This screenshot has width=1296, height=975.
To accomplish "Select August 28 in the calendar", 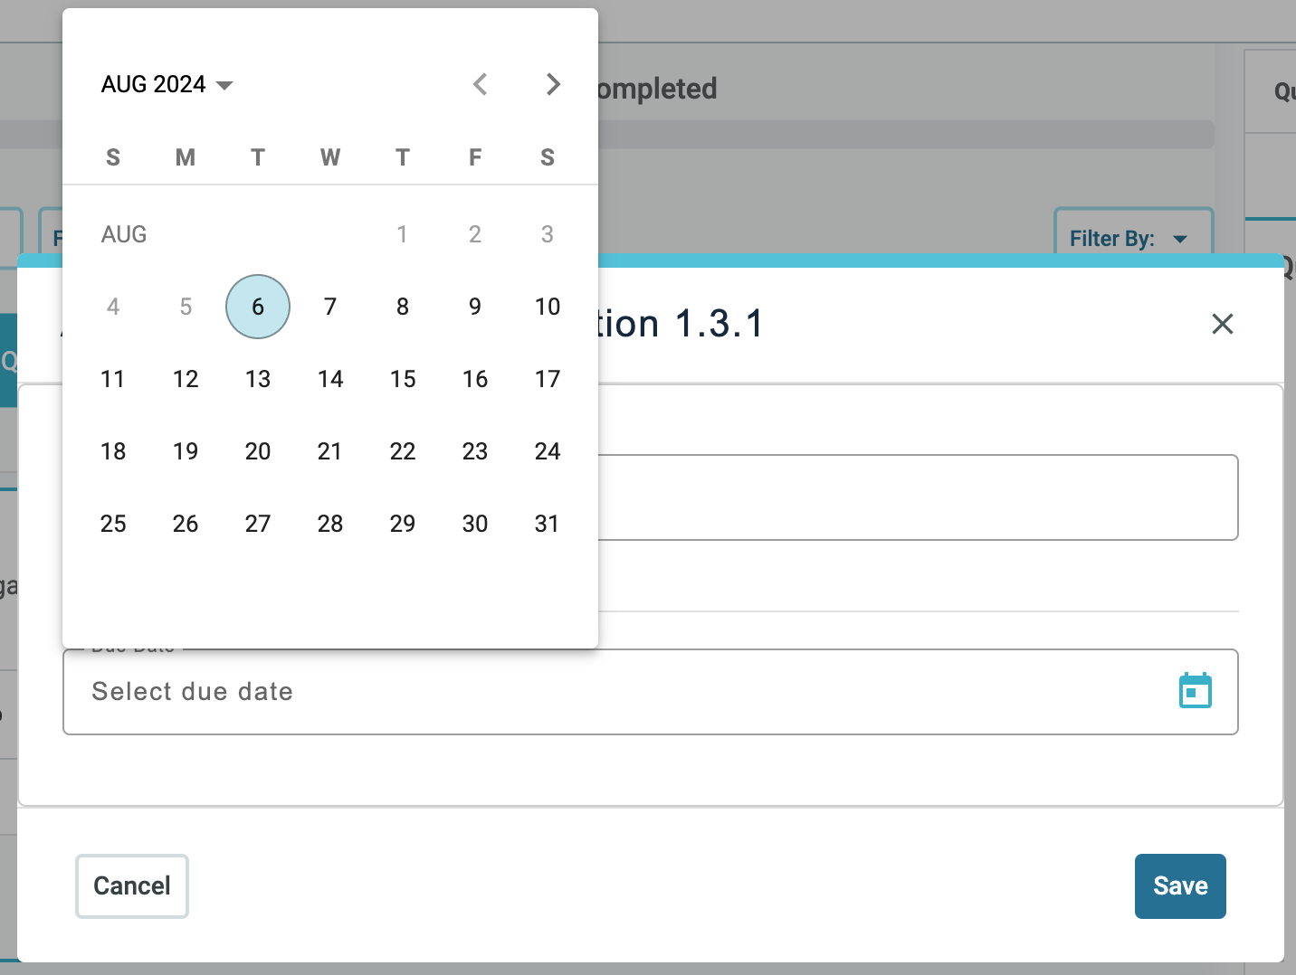I will tap(330, 524).
